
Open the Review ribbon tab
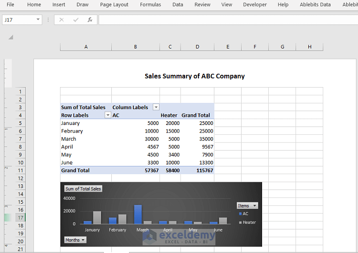coord(203,5)
